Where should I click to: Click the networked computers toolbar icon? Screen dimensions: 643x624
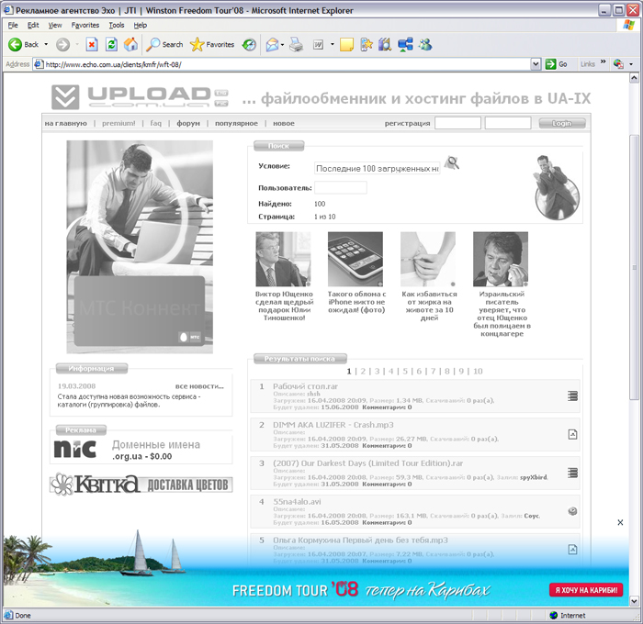(405, 44)
